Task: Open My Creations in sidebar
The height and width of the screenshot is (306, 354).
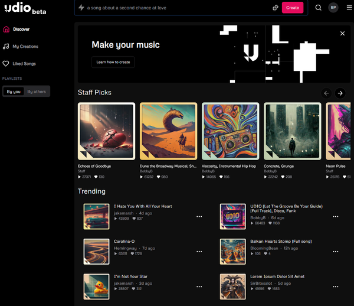Action: [25, 46]
